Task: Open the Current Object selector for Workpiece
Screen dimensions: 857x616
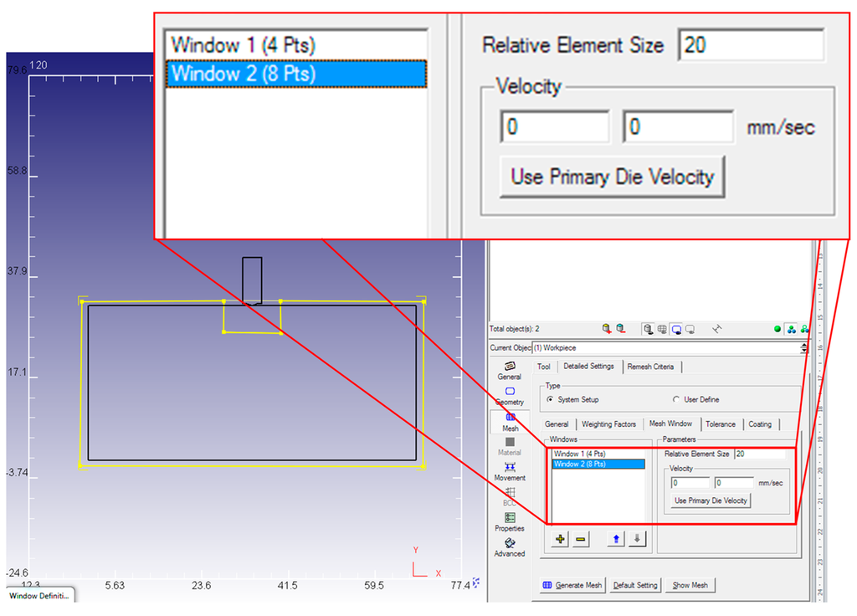Action: 649,347
